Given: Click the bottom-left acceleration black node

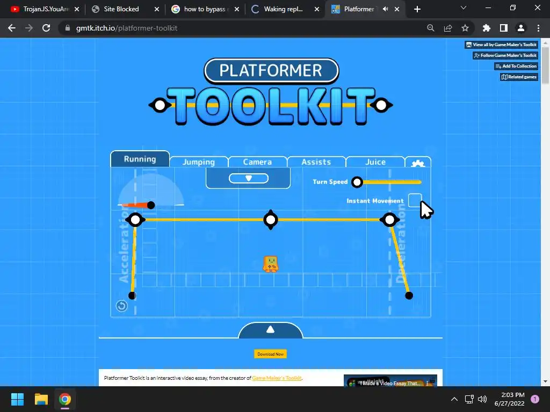Looking at the screenshot, I should pos(132,296).
